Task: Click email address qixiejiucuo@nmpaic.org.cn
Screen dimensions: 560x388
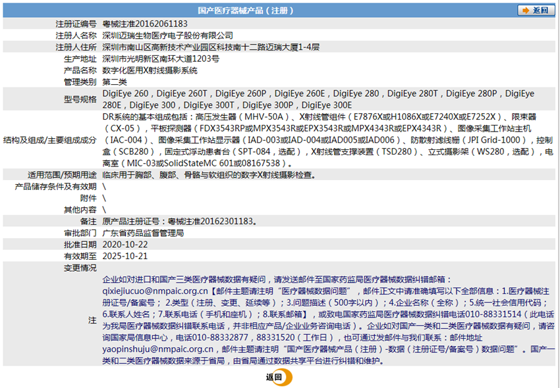Action: [x=155, y=291]
